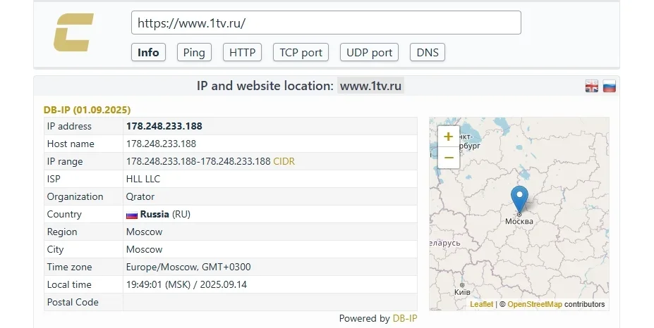Open the TCP port check tab
The height and width of the screenshot is (328, 654).
tap(301, 53)
